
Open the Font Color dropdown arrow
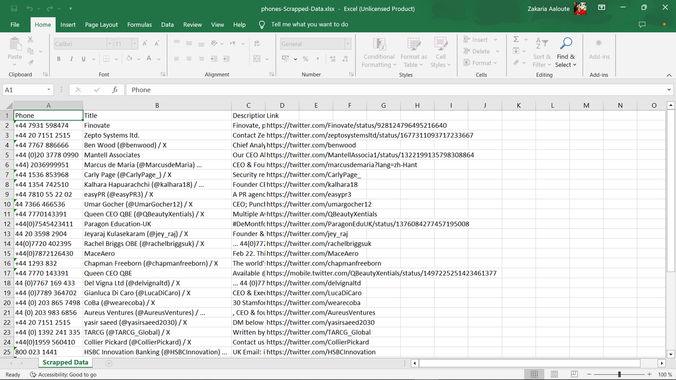click(x=158, y=59)
